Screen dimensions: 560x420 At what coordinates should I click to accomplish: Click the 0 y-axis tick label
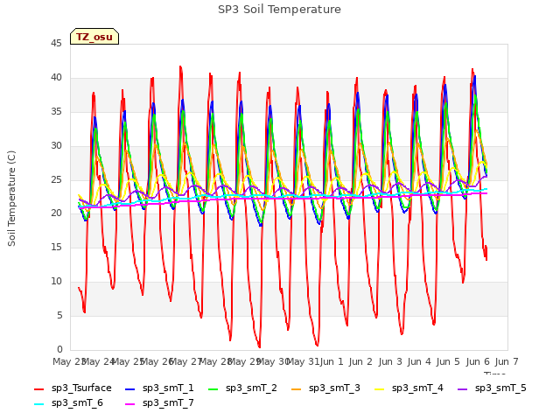coord(59,349)
